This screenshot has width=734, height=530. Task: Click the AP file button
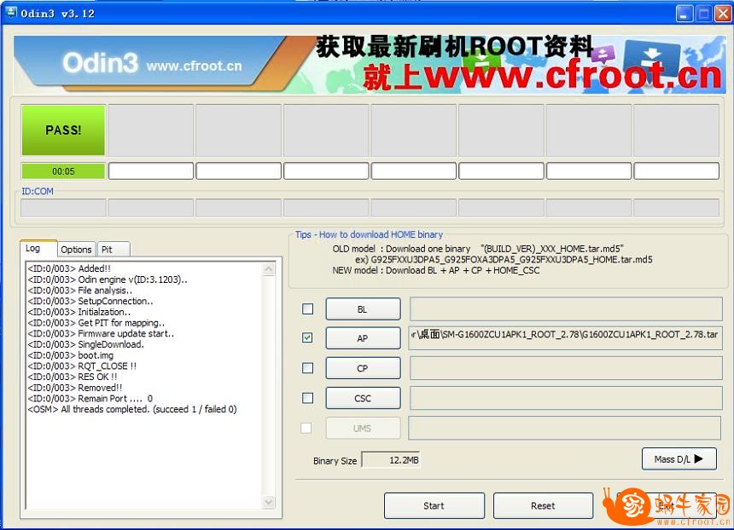tap(363, 338)
